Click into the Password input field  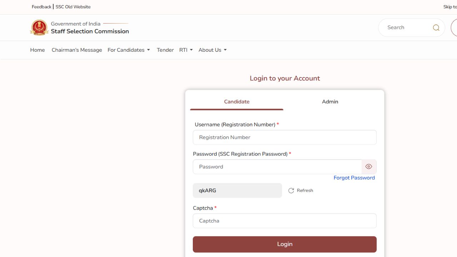277,167
